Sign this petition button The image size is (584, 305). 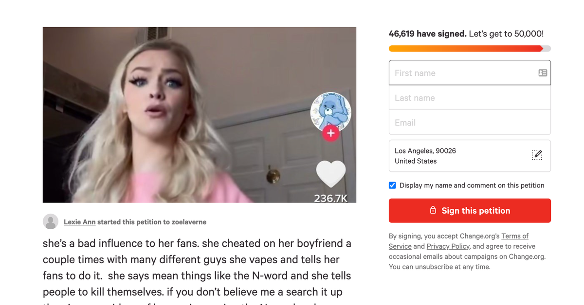point(470,211)
